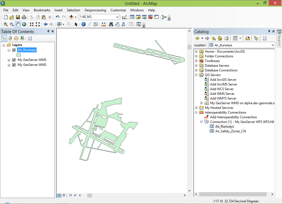Refresh the map view
Viewport: 282px width, 204px height.
pyautogui.click(x=70, y=195)
